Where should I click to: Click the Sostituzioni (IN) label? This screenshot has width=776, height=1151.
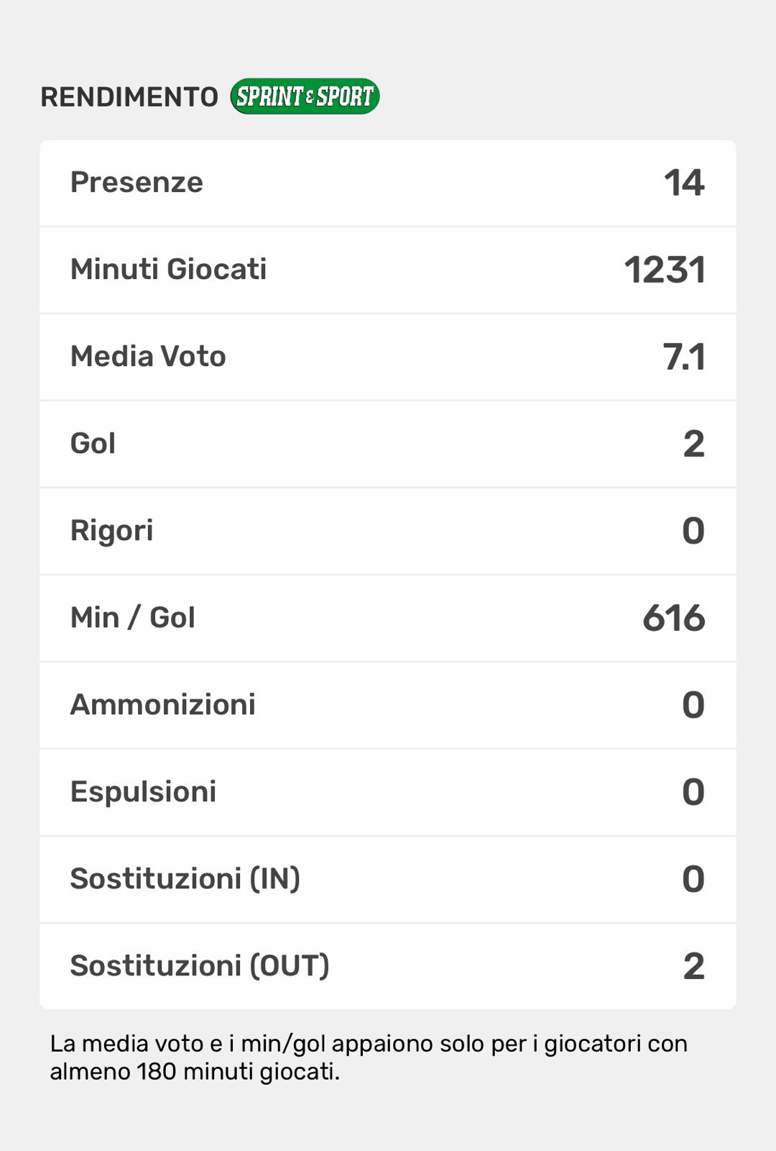[185, 879]
